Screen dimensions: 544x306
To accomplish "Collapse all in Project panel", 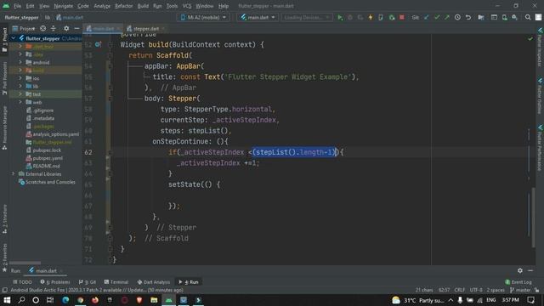I will pos(53,28).
